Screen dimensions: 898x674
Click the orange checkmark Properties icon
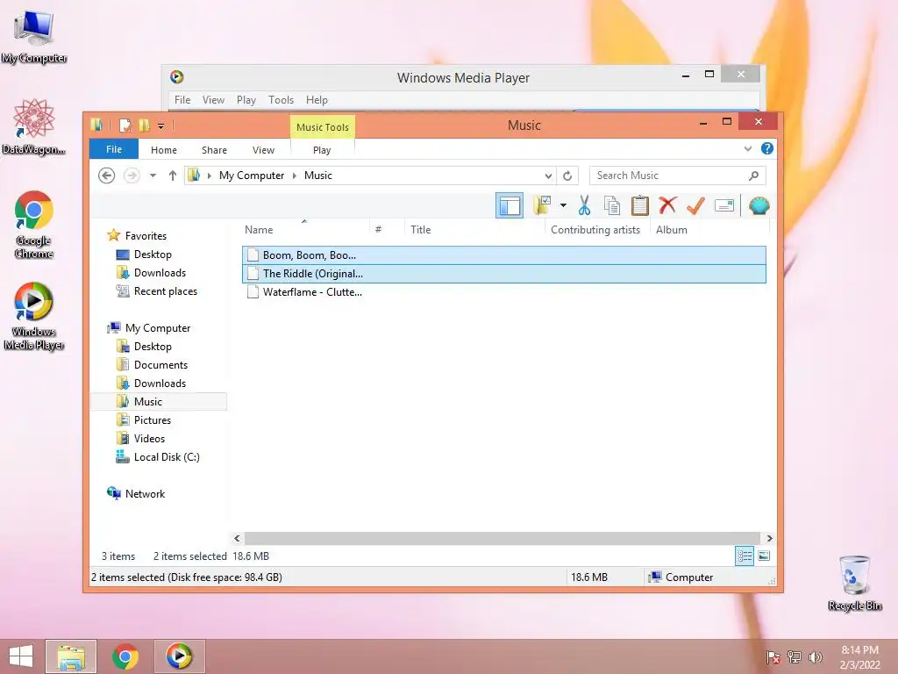695,205
